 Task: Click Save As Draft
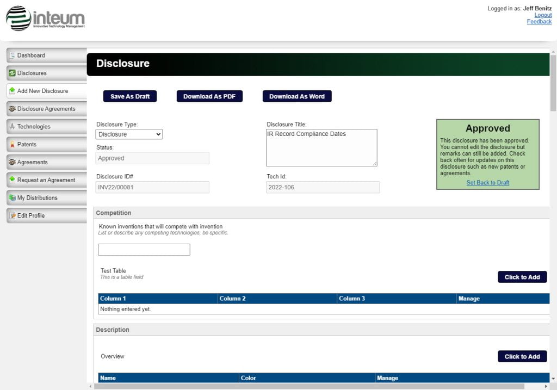(129, 96)
